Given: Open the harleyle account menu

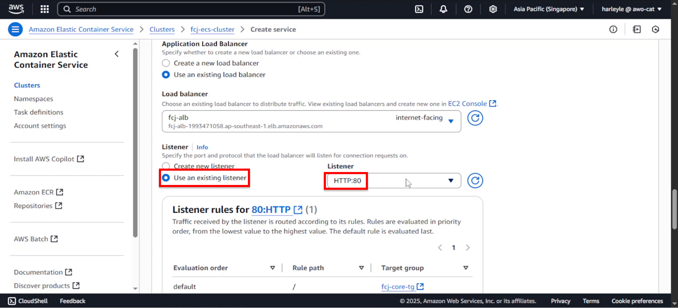Looking at the screenshot, I should (631, 9).
